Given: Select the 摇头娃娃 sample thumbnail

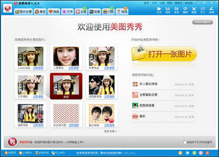Looking at the screenshot, I should click(102, 114).
